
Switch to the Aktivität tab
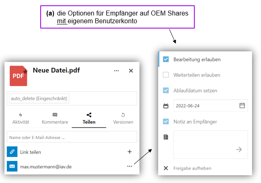tap(21, 118)
